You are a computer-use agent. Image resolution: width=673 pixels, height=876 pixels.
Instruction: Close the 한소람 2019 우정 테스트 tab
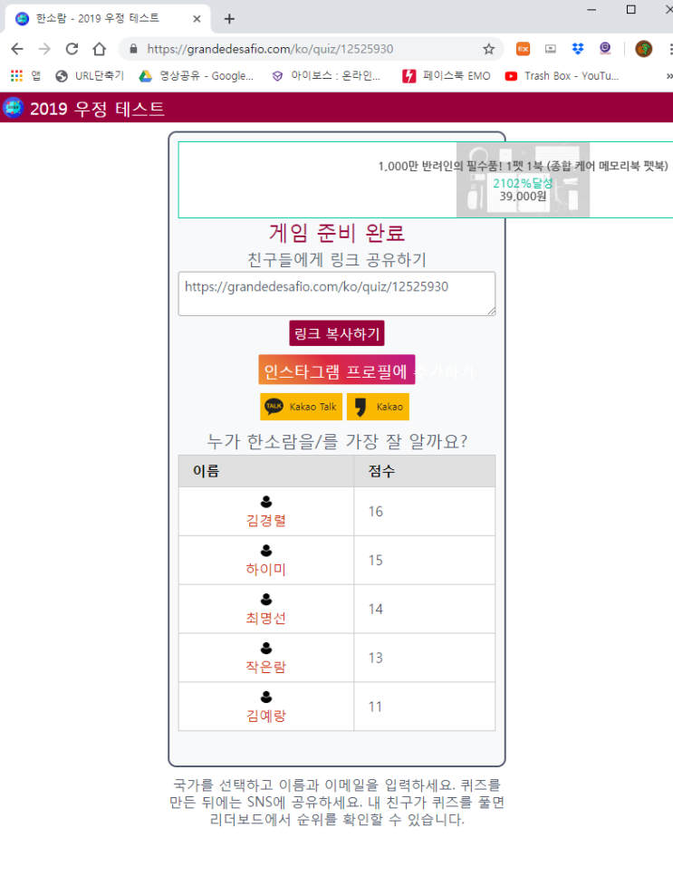[x=197, y=19]
